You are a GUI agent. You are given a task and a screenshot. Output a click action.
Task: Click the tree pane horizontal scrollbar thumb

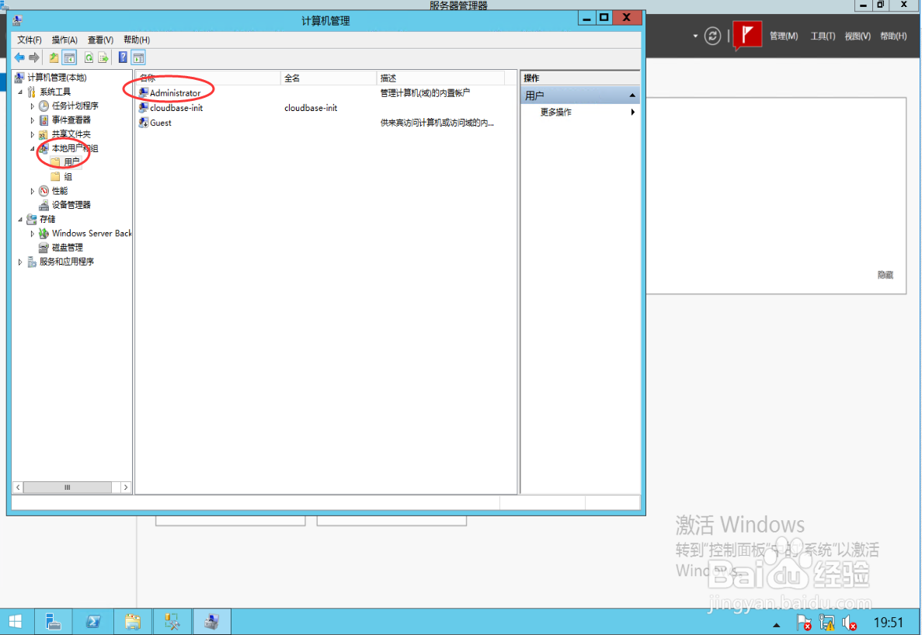tap(68, 487)
